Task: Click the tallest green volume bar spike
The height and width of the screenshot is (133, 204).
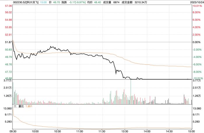Action: pyautogui.click(x=131, y=92)
